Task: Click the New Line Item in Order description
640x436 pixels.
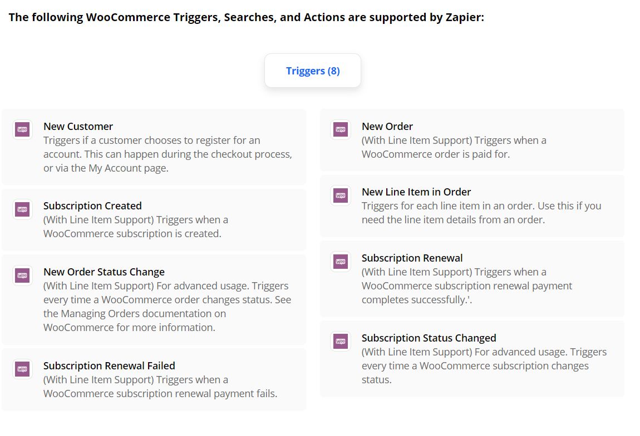Action: coord(481,213)
